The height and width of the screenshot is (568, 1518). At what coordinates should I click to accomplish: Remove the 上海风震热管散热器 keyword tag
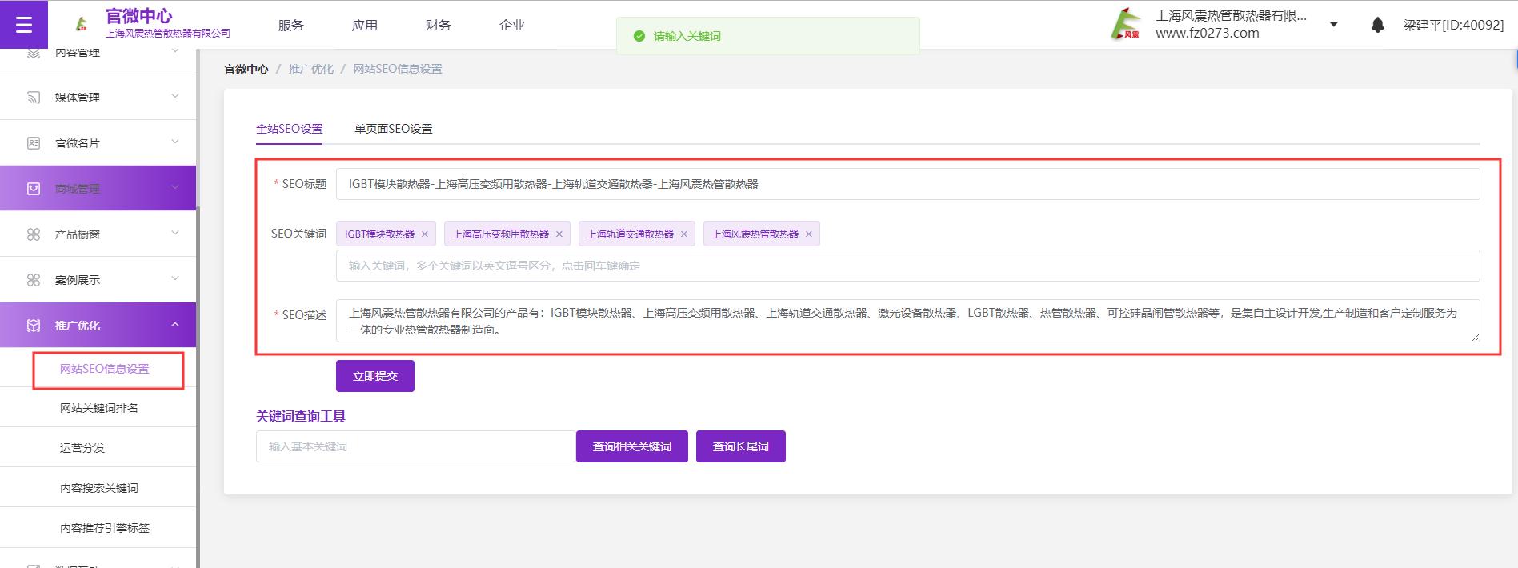tap(809, 234)
